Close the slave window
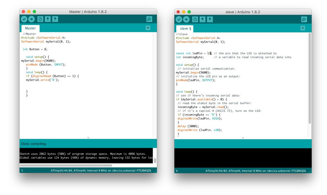The image size is (327, 195). 178,12
